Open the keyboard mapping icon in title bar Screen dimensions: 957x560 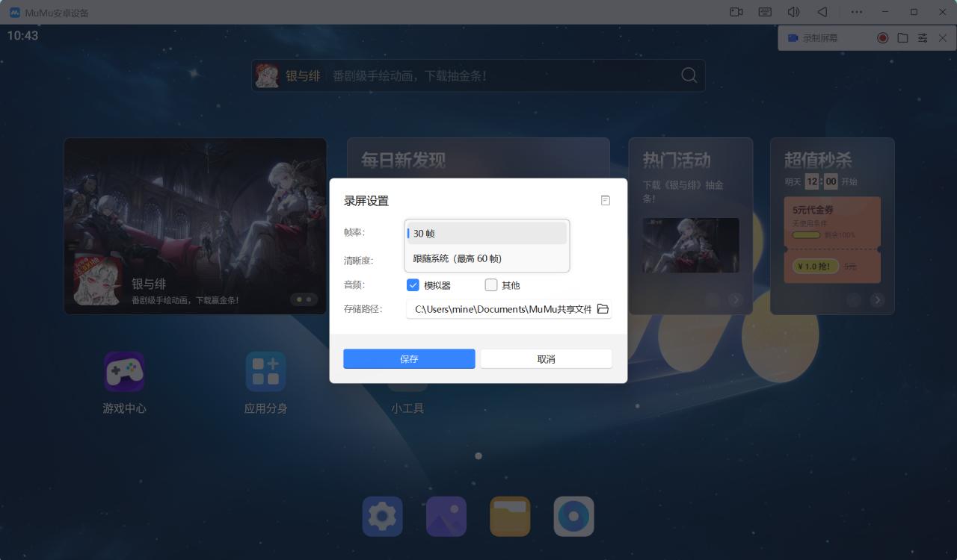pyautogui.click(x=765, y=12)
